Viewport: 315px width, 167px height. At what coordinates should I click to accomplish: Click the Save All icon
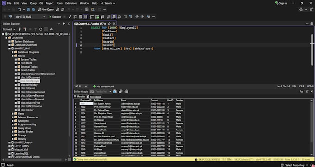[x=33, y=9]
